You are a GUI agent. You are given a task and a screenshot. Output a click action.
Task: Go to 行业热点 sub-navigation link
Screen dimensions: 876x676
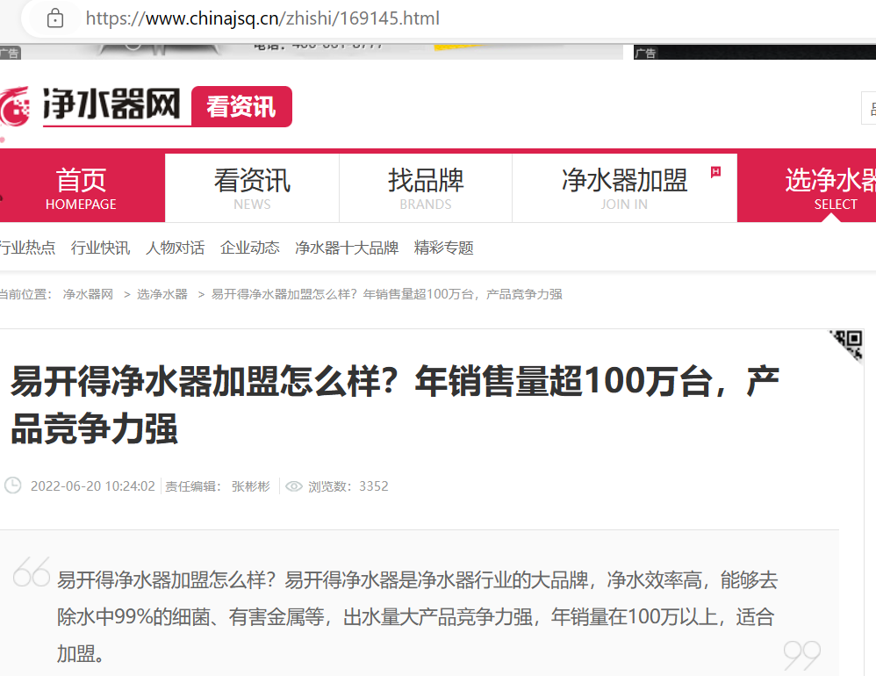[x=27, y=248]
